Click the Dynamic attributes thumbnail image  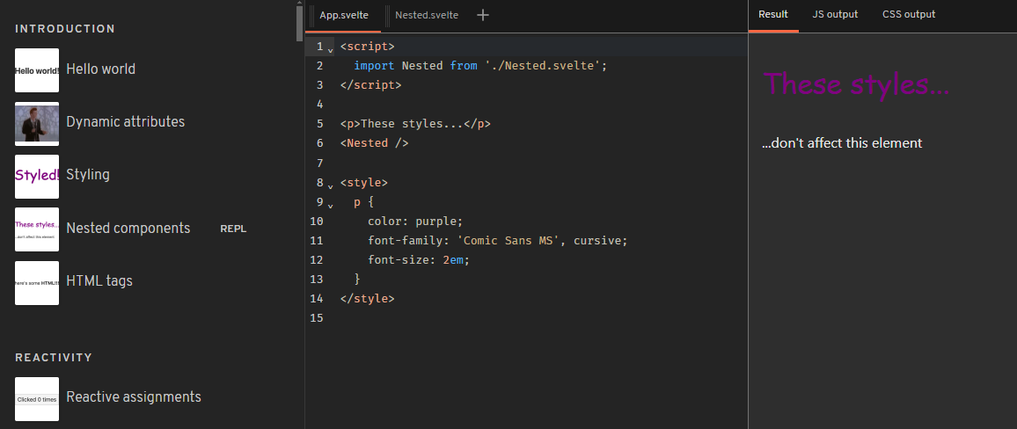(37, 123)
